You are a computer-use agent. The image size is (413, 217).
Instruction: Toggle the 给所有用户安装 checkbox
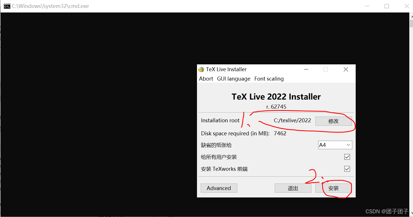click(347, 157)
